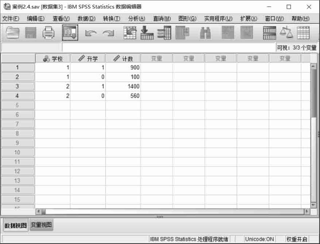The width and height of the screenshot is (320, 244).
Task: Undo last action with left arrow
Action: pyautogui.click(x=91, y=33)
